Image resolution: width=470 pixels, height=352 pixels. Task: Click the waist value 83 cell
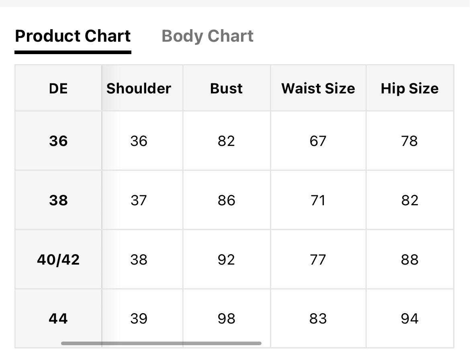tap(318, 318)
